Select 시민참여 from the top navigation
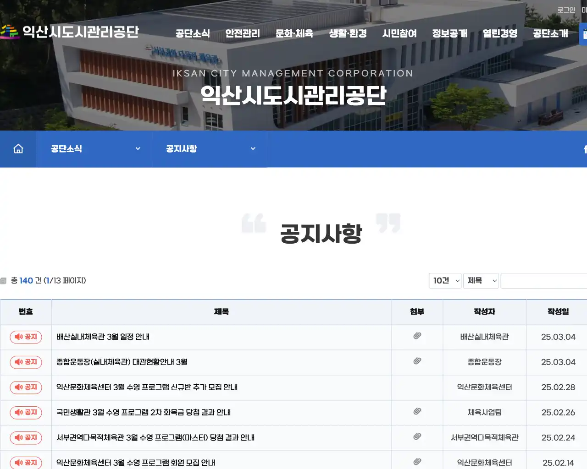This screenshot has height=469, width=587. 400,33
